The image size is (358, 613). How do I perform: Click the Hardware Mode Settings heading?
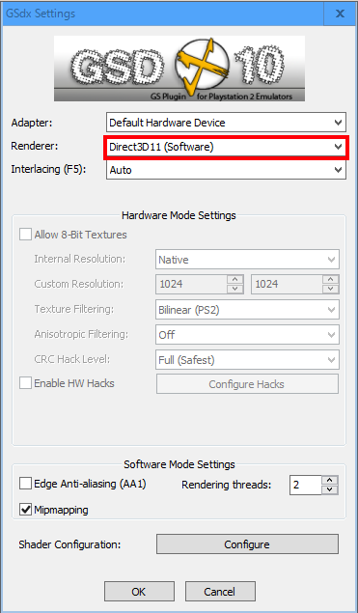coord(179,215)
